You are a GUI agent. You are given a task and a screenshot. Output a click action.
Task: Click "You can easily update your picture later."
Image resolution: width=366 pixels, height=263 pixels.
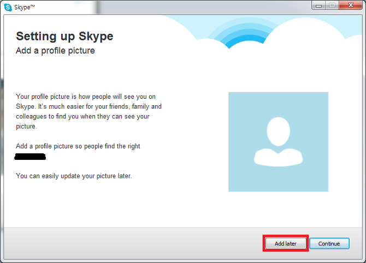click(74, 176)
